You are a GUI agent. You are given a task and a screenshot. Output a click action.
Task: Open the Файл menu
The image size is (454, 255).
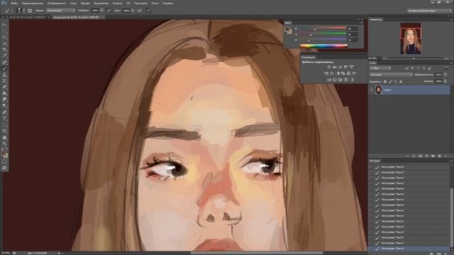(x=14, y=3)
